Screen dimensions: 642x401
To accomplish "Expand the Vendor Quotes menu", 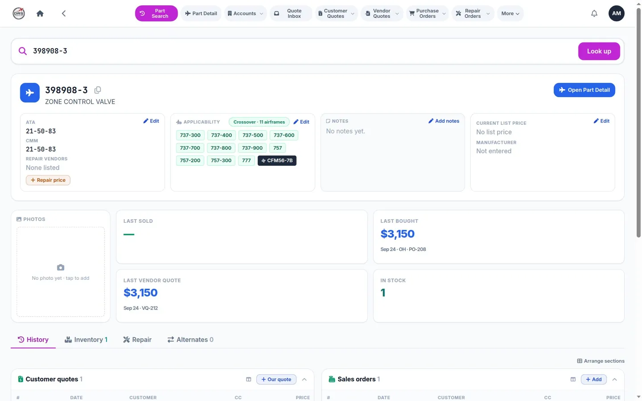I will pyautogui.click(x=382, y=13).
